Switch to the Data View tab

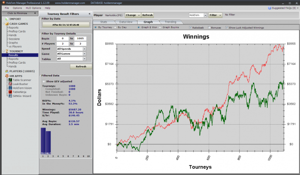coord(126,22)
